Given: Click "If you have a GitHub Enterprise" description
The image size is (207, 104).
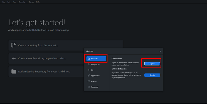Looking at the screenshot, I should click(x=126, y=75).
